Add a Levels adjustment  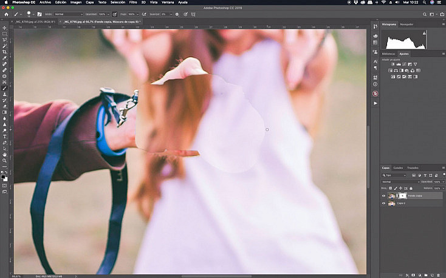tap(399, 64)
